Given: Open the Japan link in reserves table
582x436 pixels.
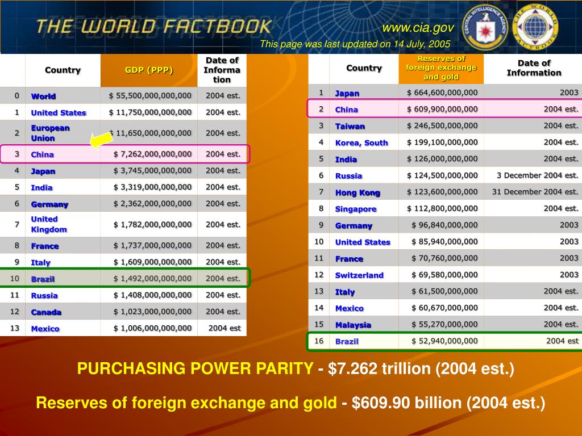Looking at the screenshot, I should point(347,94).
